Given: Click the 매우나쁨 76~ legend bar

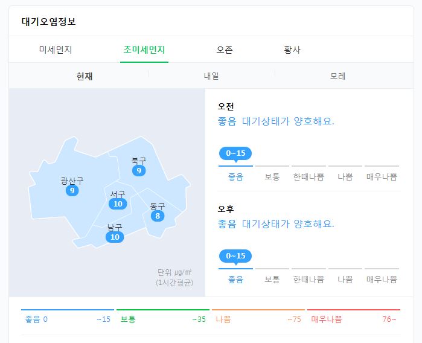Looking at the screenshot, I should pos(353,319).
